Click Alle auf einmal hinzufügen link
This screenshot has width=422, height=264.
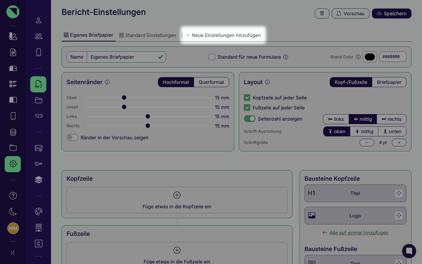click(359, 233)
